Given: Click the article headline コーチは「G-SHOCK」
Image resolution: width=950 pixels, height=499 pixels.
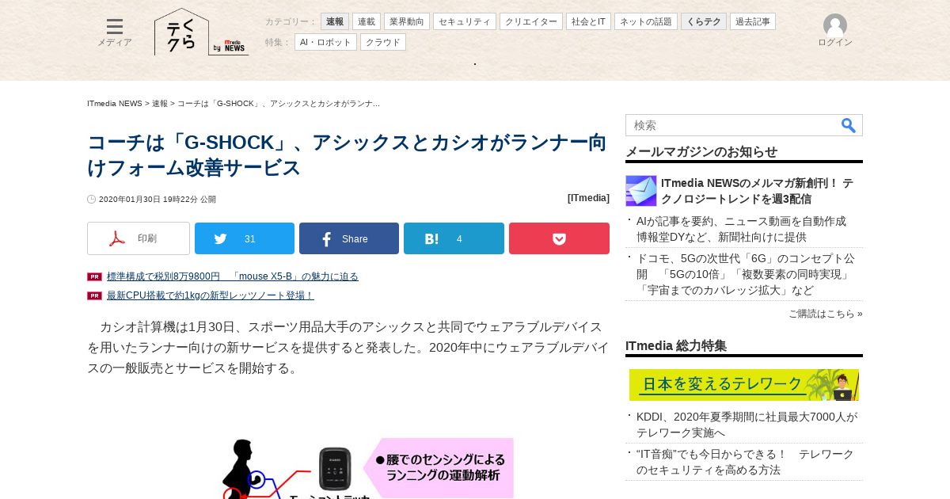Looking at the screenshot, I should click(347, 155).
